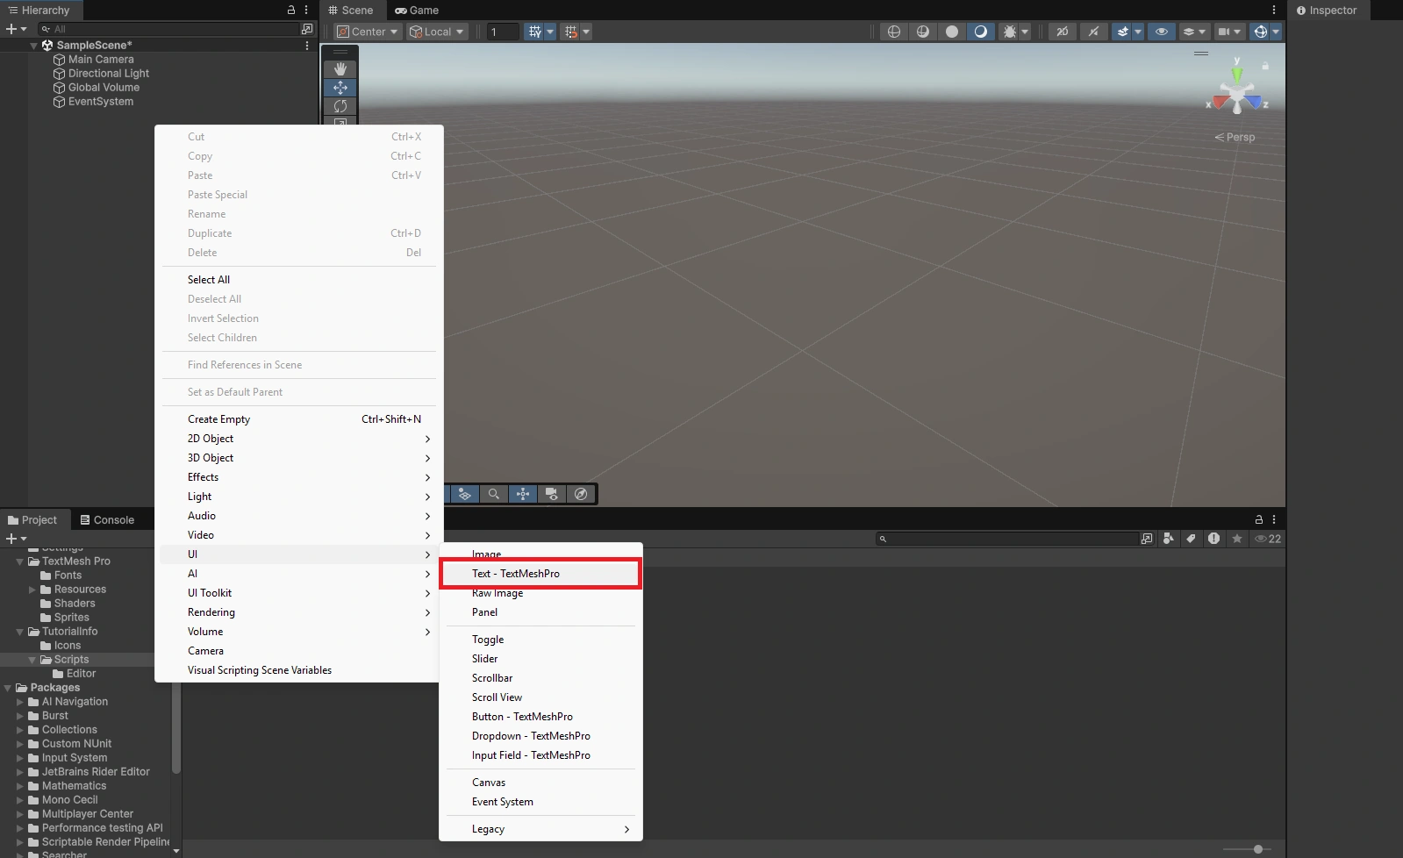Toggle Persp perspective label in scene

click(1235, 137)
